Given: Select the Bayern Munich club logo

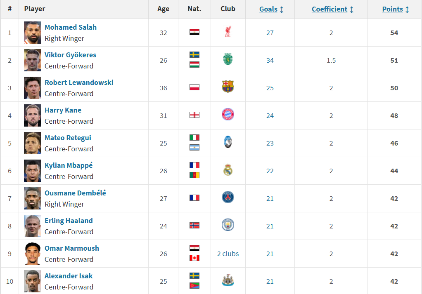Looking at the screenshot, I should point(228,115).
